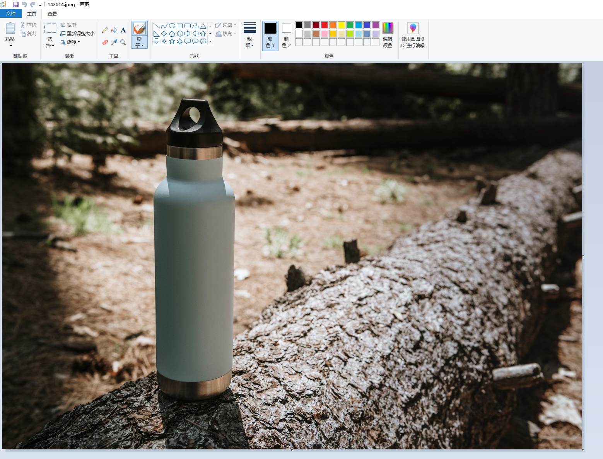Screen dimensions: 603x459
Task: Choose the Cloud callout shape
Action: click(x=203, y=41)
